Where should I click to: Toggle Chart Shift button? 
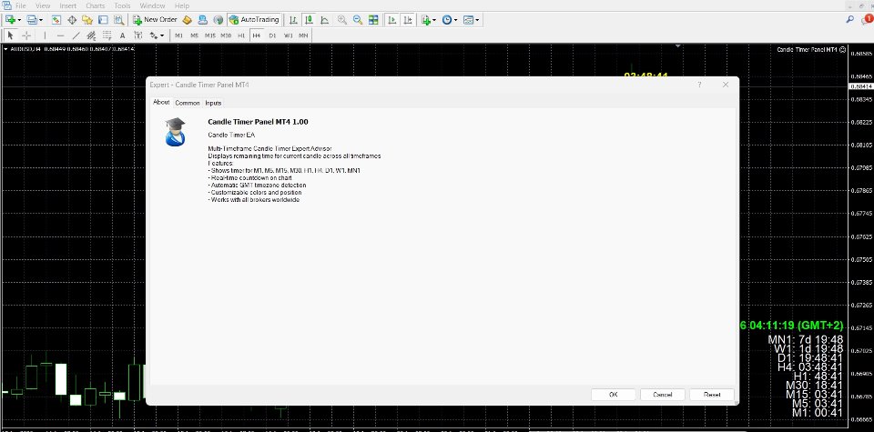[x=408, y=19]
